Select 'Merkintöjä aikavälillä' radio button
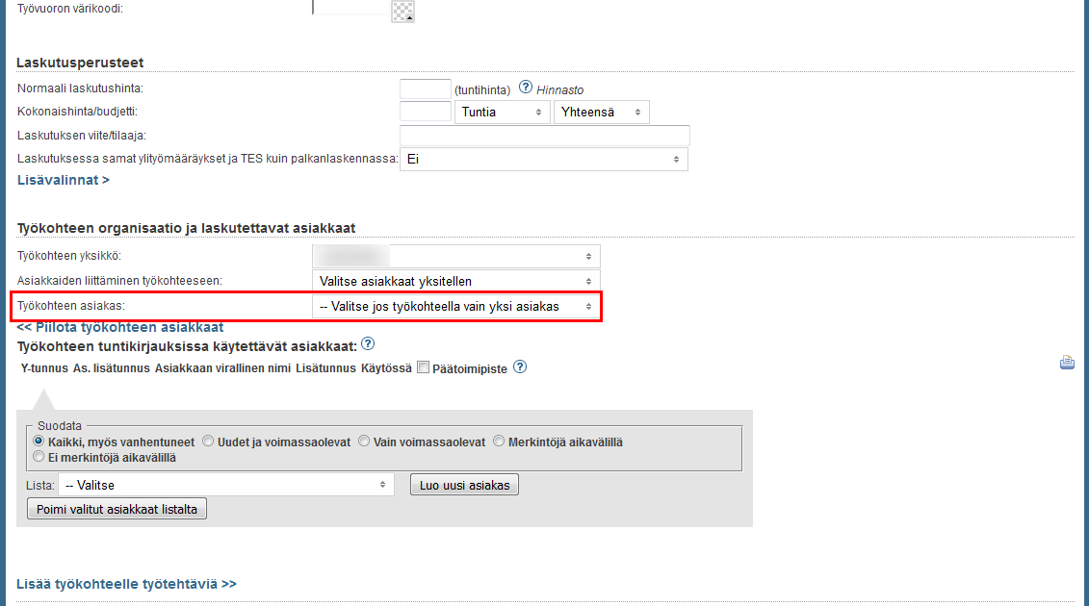 click(x=499, y=442)
